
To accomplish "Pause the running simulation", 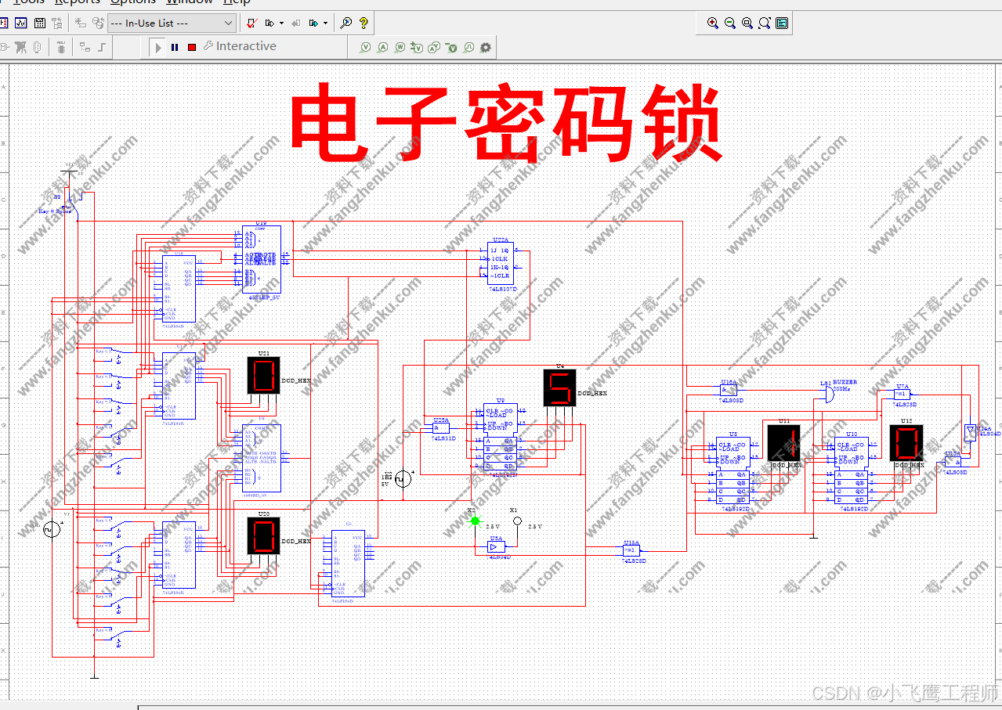I will tap(174, 46).
